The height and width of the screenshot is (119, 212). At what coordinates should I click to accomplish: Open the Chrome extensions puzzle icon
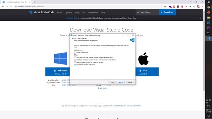190,7
